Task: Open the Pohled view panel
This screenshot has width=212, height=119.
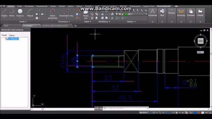Action: (200, 13)
